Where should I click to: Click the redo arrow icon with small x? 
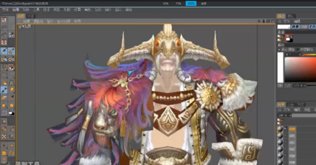[4, 35]
